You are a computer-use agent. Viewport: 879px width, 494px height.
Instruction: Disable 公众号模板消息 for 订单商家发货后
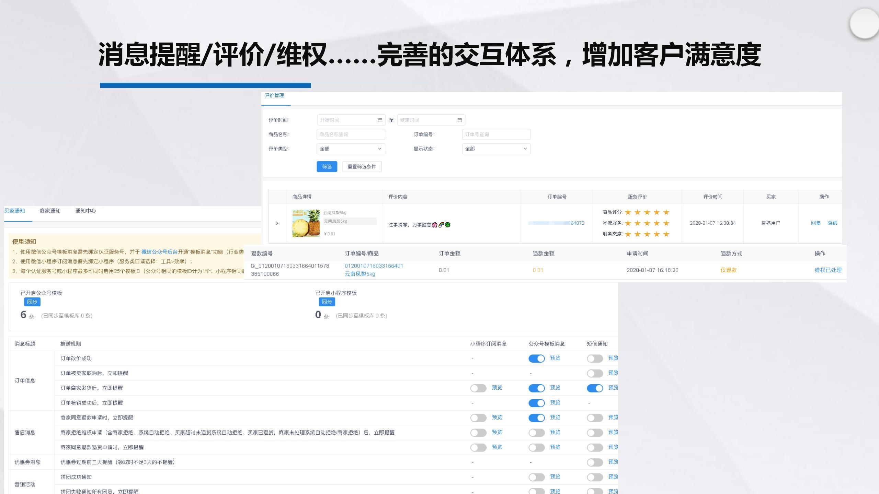[x=537, y=388]
